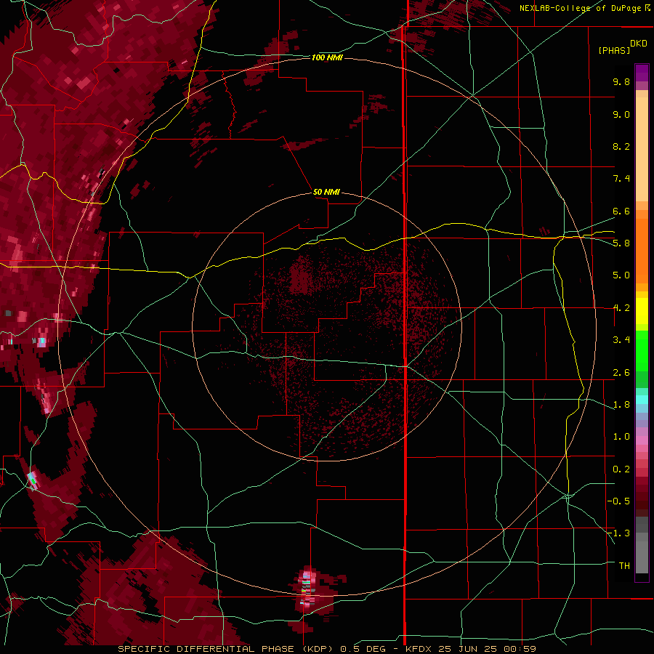Click the 50 NMI range ring label
This screenshot has height=654, width=654.
pos(326,192)
